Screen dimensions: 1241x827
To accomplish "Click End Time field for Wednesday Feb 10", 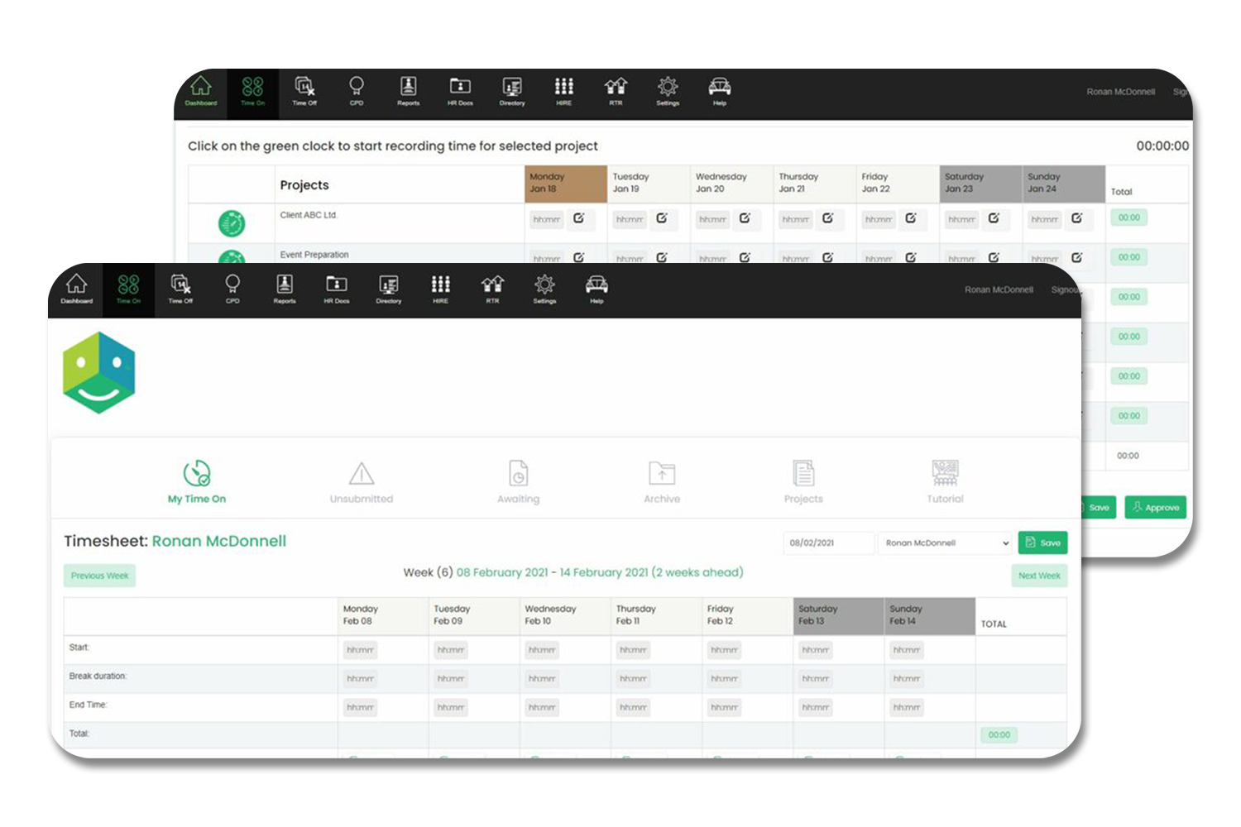I will point(542,708).
